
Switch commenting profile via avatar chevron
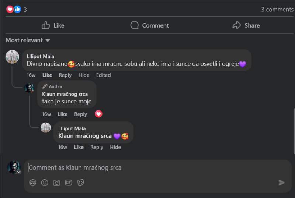pos(19,172)
